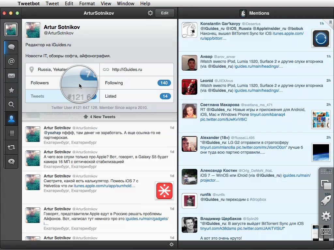Viewport: 334px width, 250px height.
Task: Open @yozhzp mention in first tweet
Action: click(x=52, y=133)
